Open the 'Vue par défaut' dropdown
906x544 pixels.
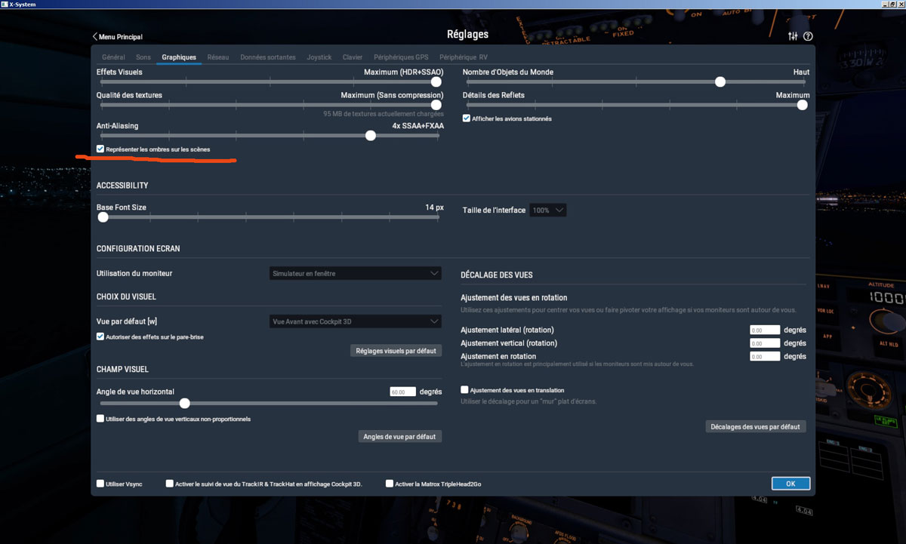[x=355, y=321]
